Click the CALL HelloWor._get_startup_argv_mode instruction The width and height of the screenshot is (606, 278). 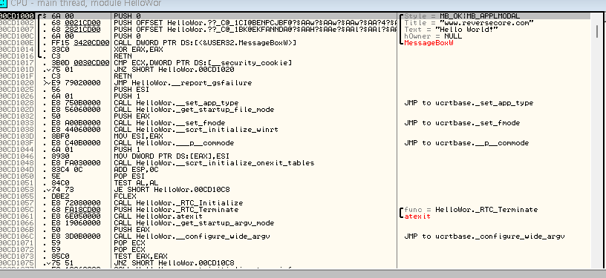pos(194,223)
